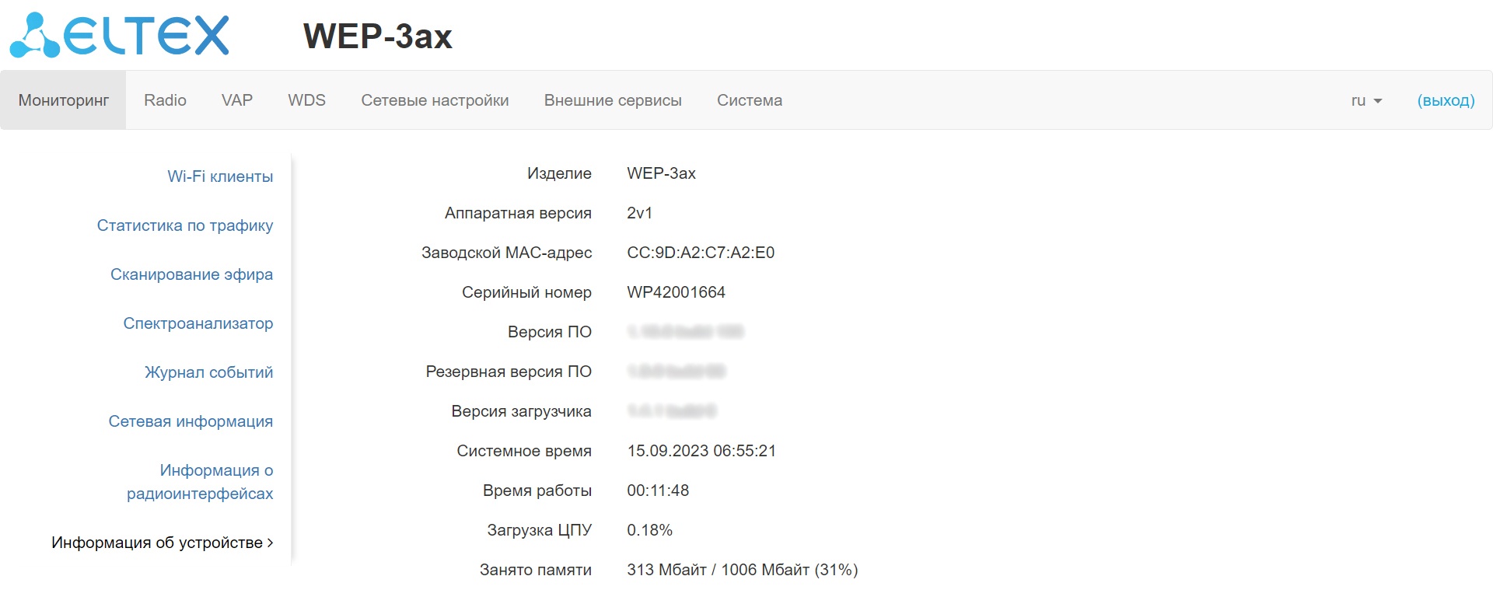Open Wi-Fi клиенты sidebar link
The height and width of the screenshot is (590, 1493).
coord(220,176)
